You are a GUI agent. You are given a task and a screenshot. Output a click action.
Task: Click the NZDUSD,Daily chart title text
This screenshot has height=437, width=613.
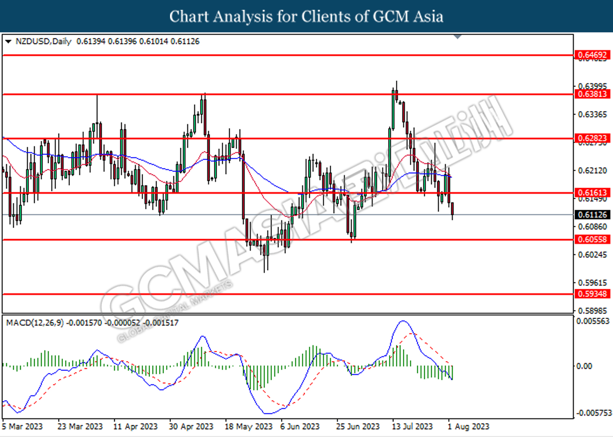coord(43,42)
